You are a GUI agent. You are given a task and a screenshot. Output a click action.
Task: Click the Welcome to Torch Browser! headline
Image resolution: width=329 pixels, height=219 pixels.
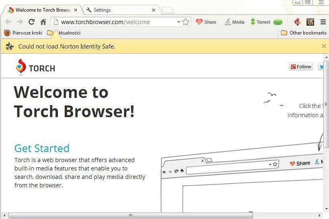point(74,101)
